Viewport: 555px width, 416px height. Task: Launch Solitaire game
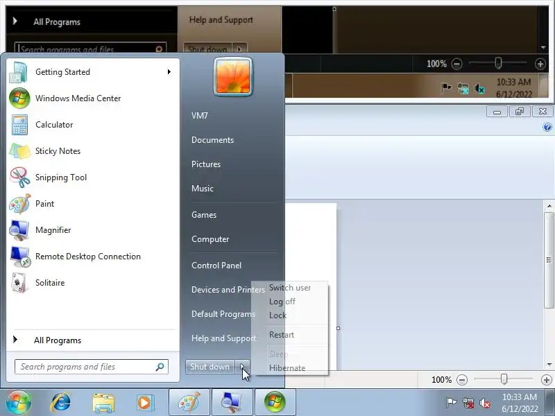click(93, 283)
